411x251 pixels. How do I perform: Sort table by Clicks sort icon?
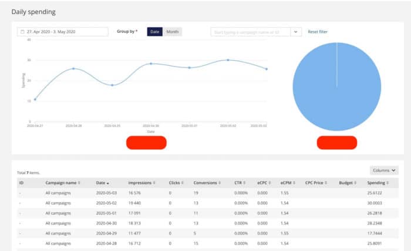click(x=183, y=183)
